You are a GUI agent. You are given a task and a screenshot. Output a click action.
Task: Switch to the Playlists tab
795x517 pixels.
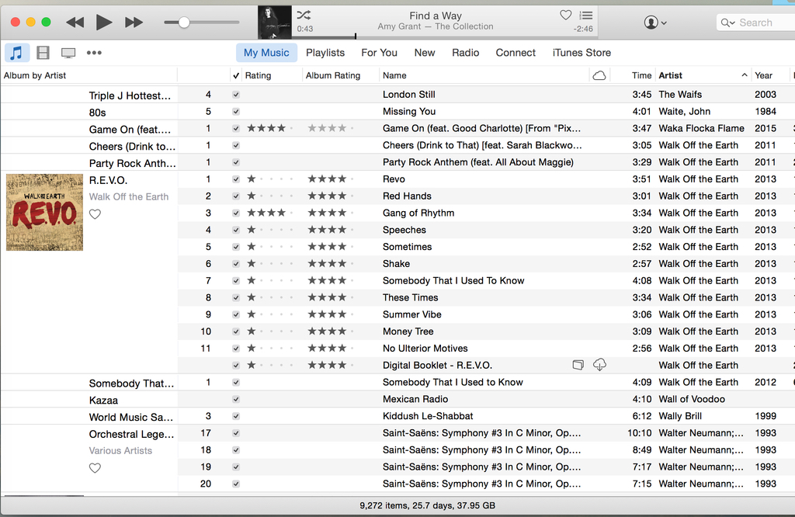point(325,53)
